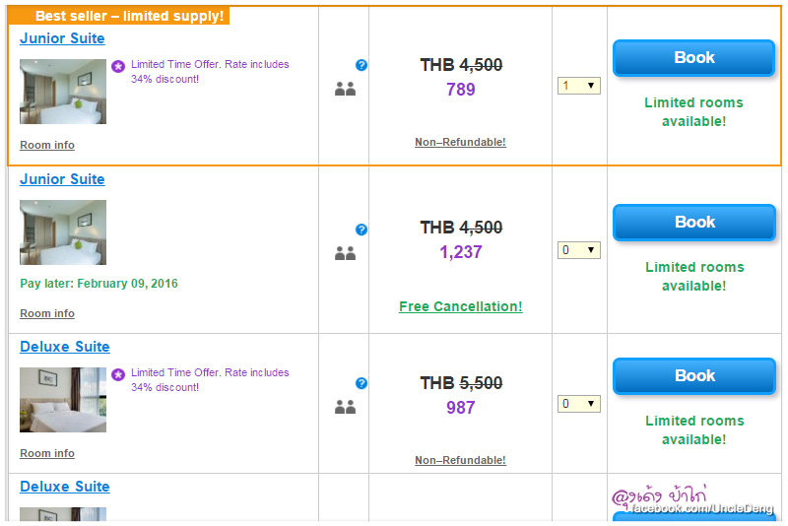This screenshot has width=788, height=526.
Task: View the Deluxe Suite room thumbnail
Action: pyautogui.click(x=63, y=400)
